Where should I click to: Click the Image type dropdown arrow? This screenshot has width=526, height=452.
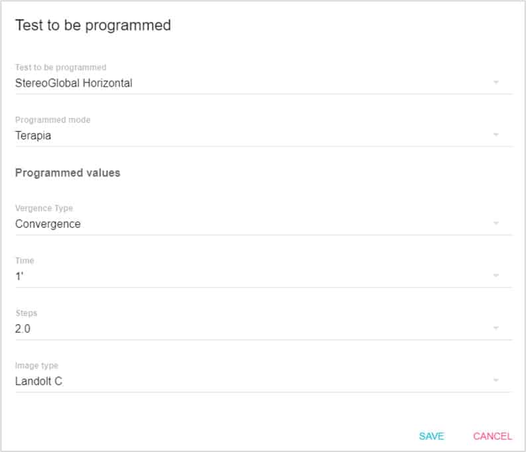pyautogui.click(x=495, y=380)
